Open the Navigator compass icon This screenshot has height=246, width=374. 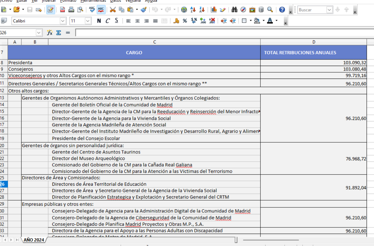(243, 10)
